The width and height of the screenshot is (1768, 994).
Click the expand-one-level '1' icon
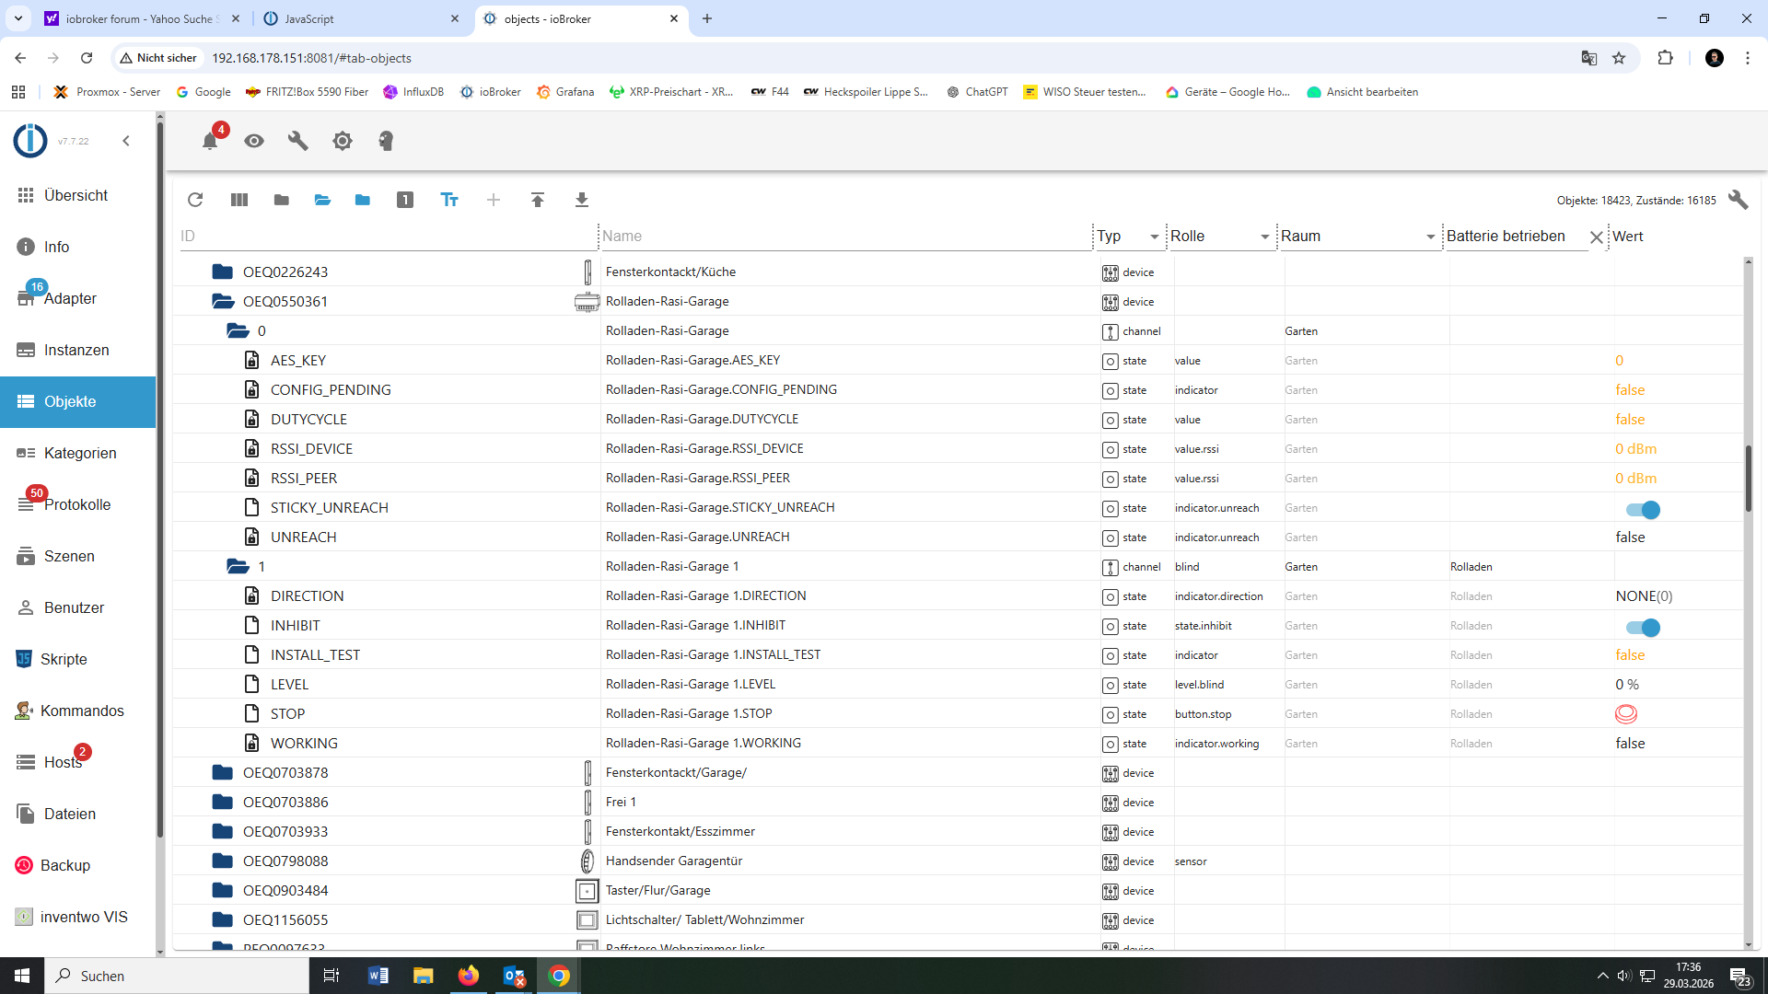pos(405,200)
